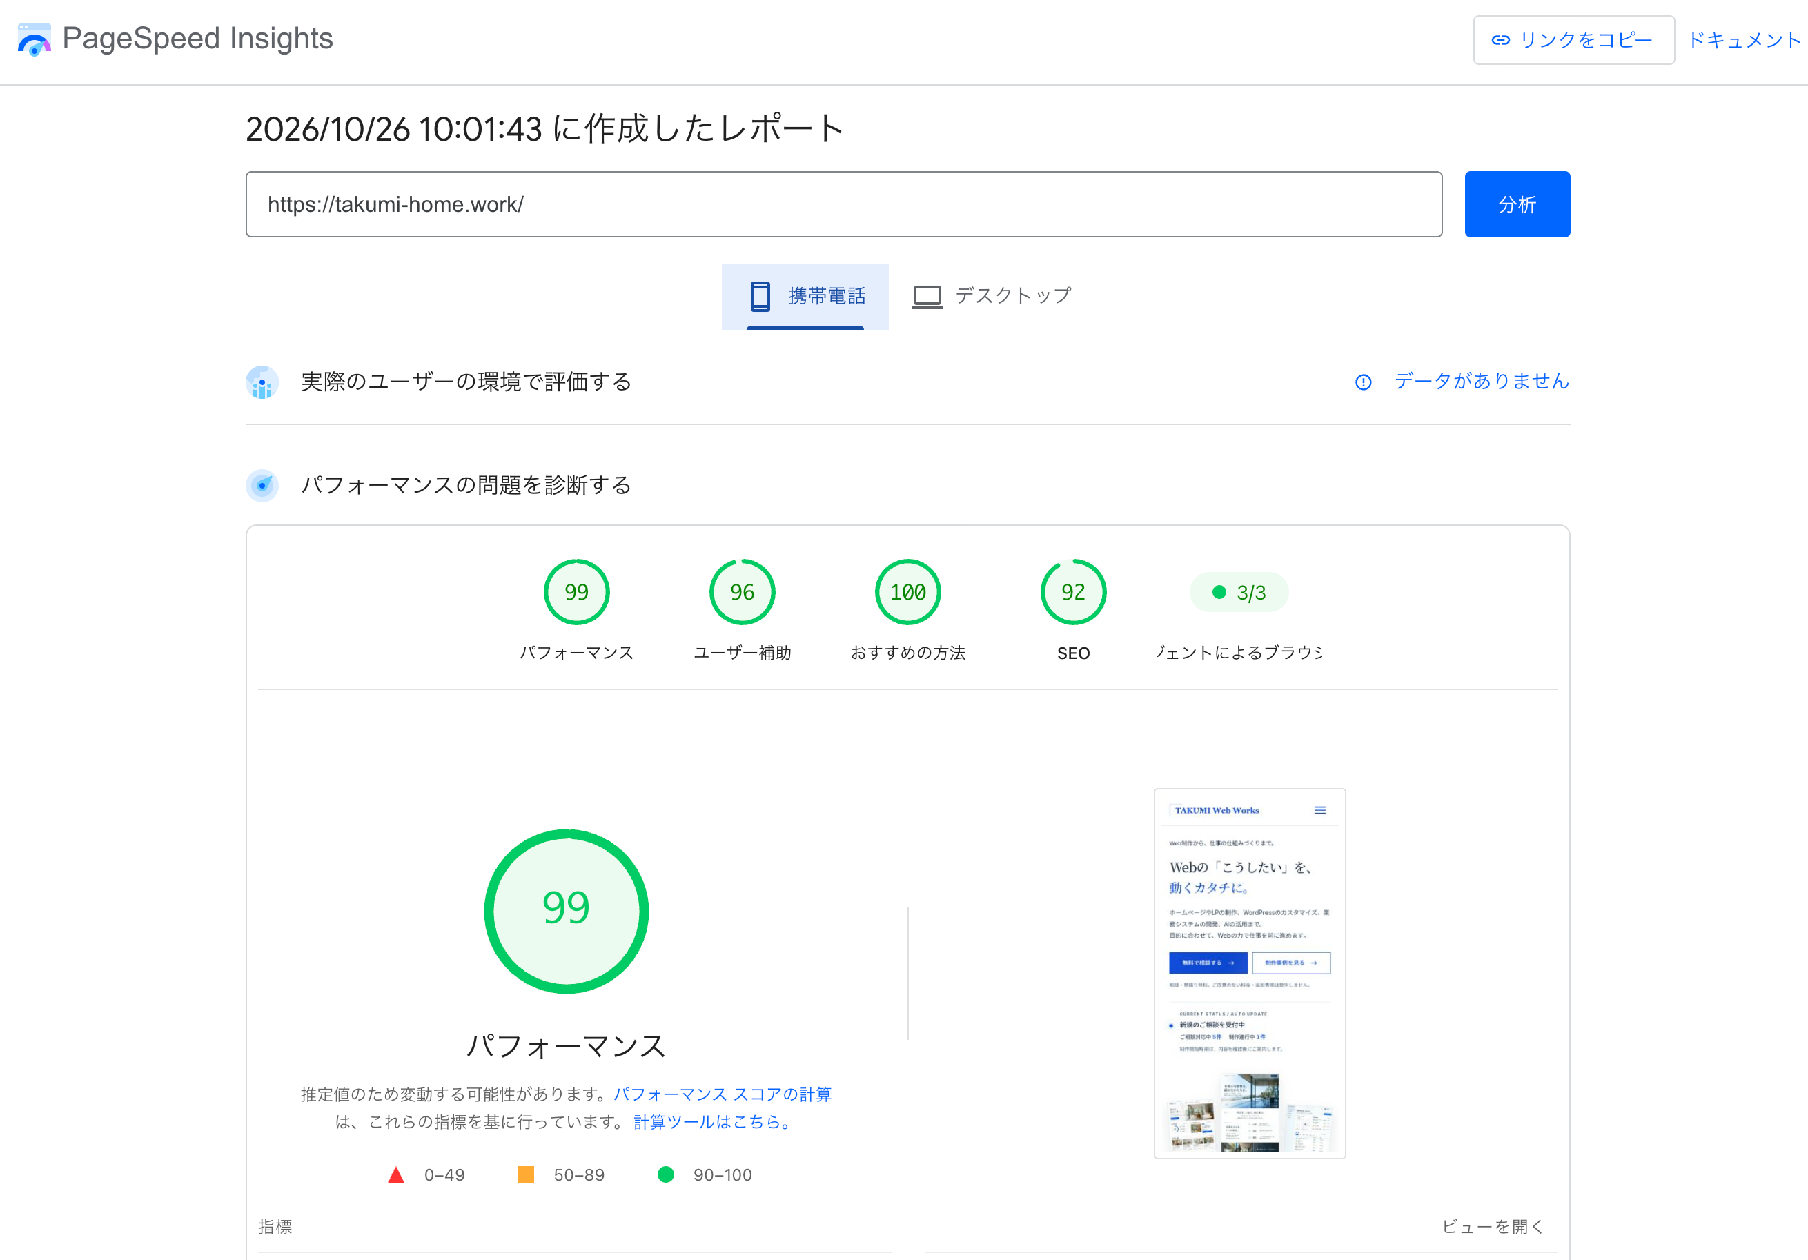
Task: Open 計算ツールはこちら link
Action: (x=712, y=1121)
